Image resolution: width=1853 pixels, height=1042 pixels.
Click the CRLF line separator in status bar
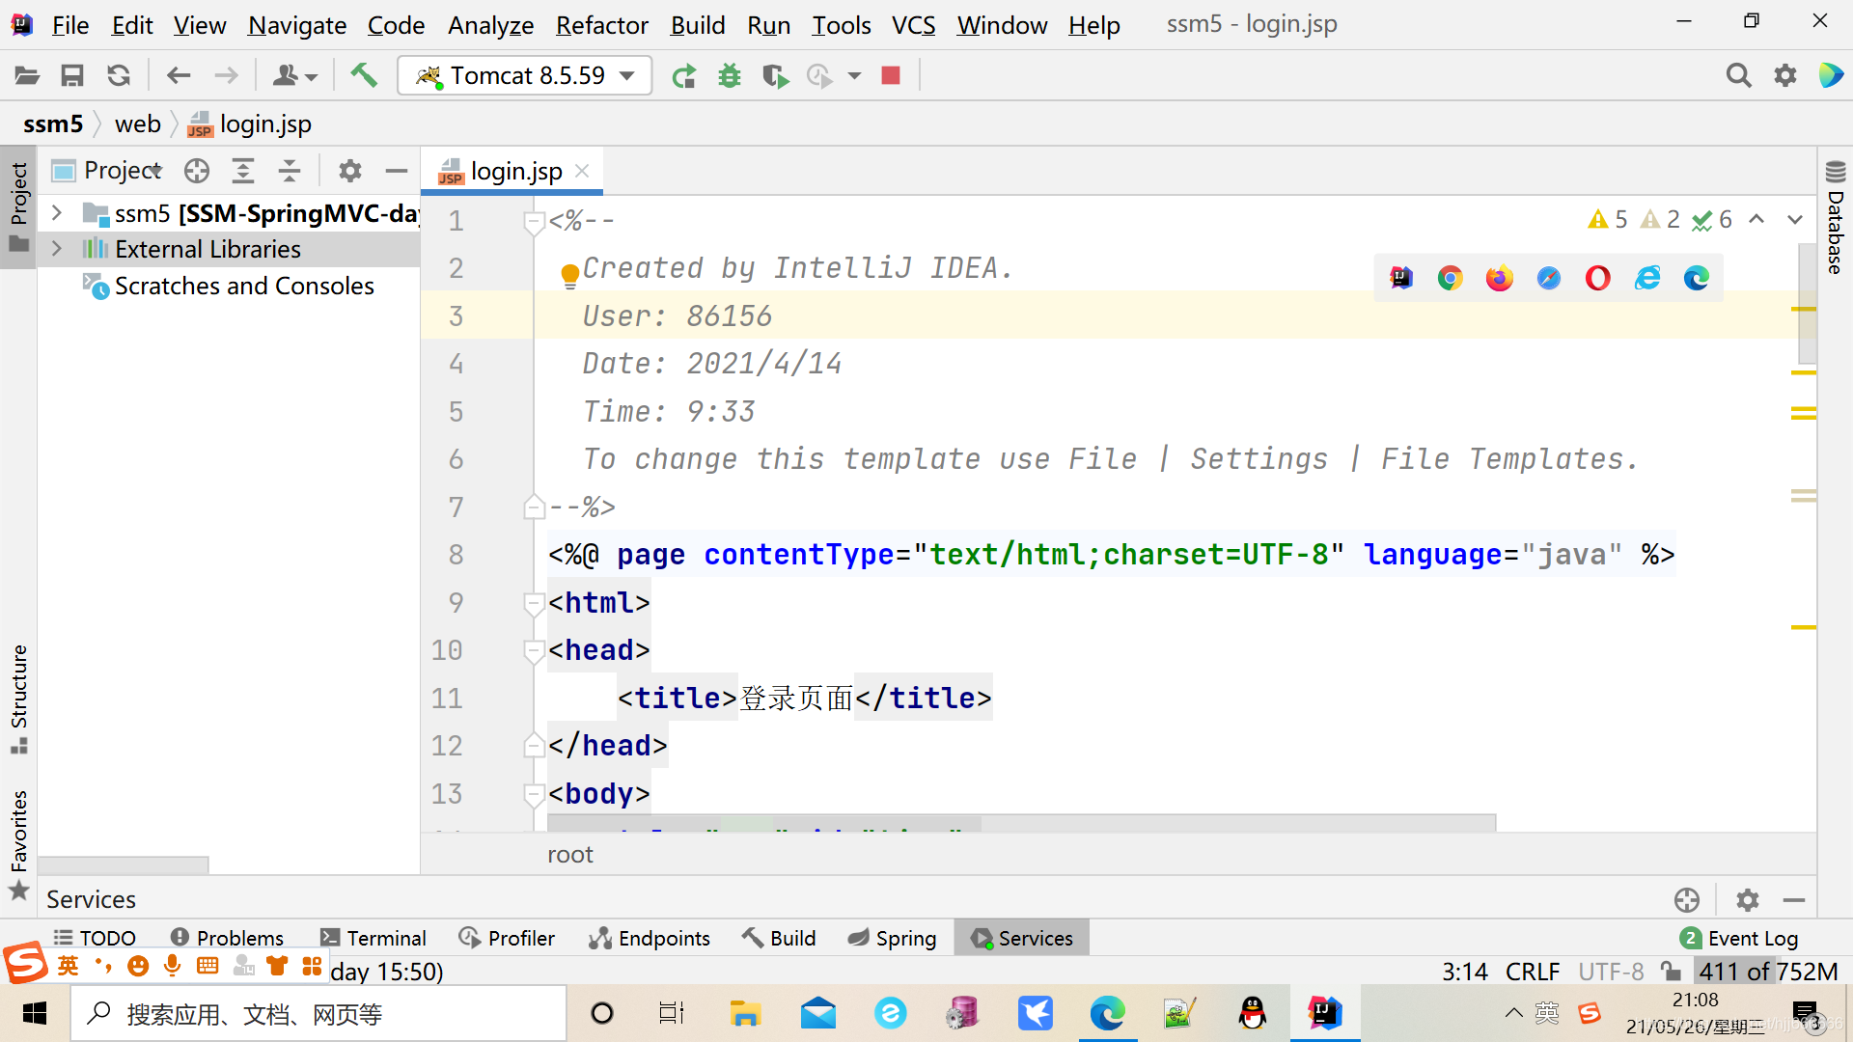tap(1532, 971)
